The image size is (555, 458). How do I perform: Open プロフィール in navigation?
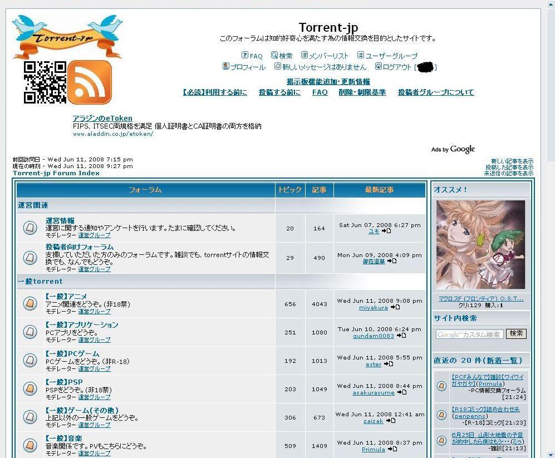pos(248,67)
